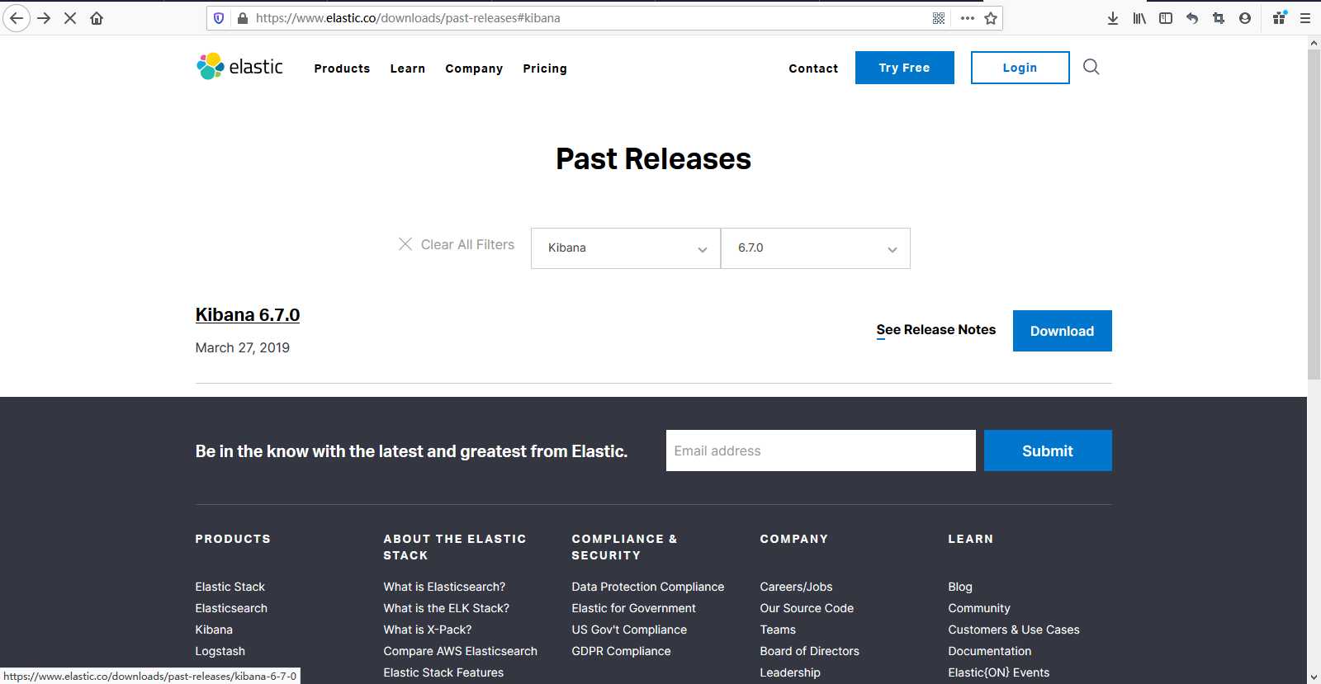Click the Login button

(1020, 68)
